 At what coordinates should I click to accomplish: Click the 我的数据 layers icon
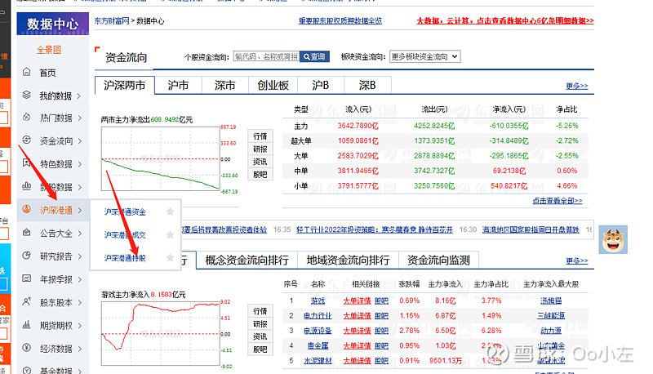point(27,95)
